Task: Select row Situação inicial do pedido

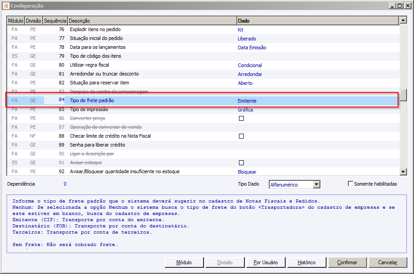Action: [x=203, y=38]
